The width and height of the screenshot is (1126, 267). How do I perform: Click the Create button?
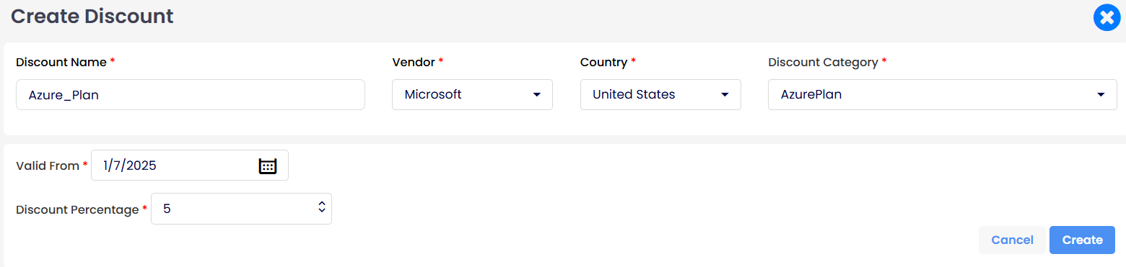[x=1082, y=240]
